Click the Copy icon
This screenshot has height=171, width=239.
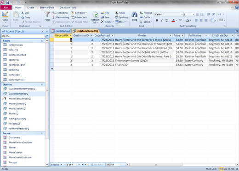coord(23,17)
